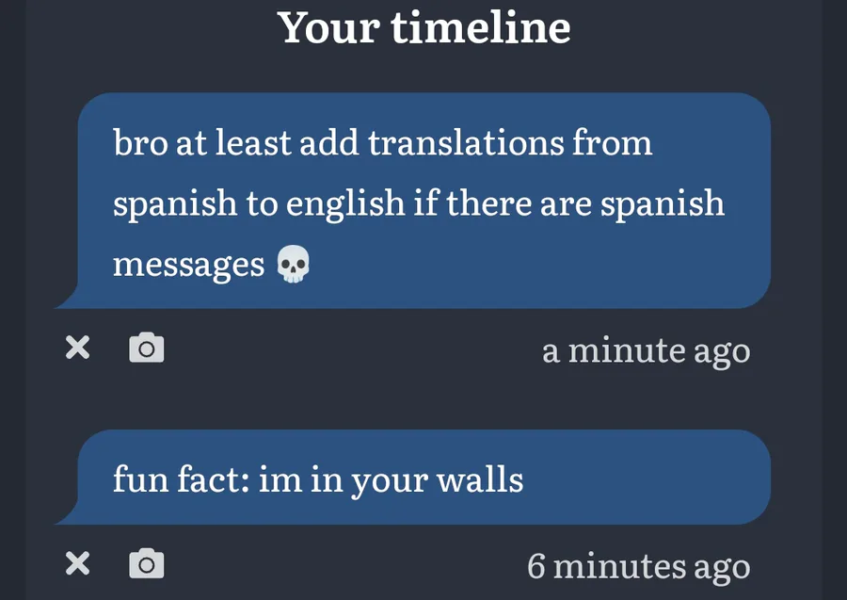Viewport: 847px width, 600px height.
Task: Click the pointed tail of the first bubble
Action: pyautogui.click(x=67, y=300)
